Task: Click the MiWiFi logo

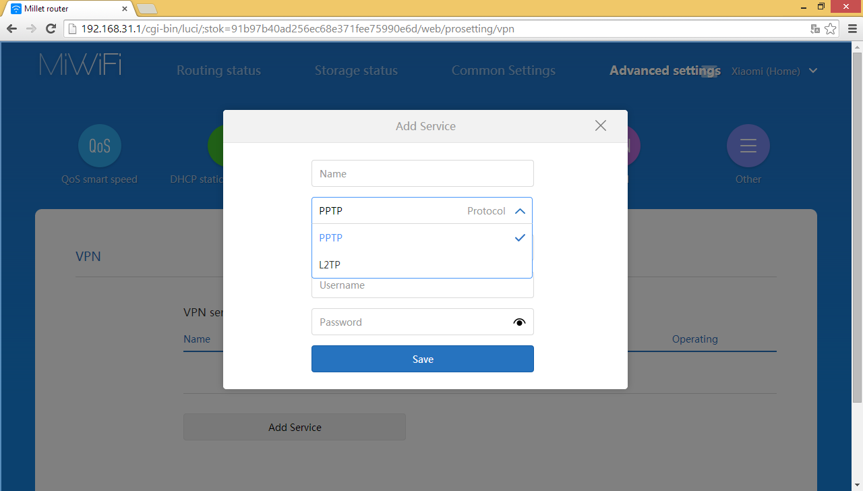Action: tap(80, 64)
